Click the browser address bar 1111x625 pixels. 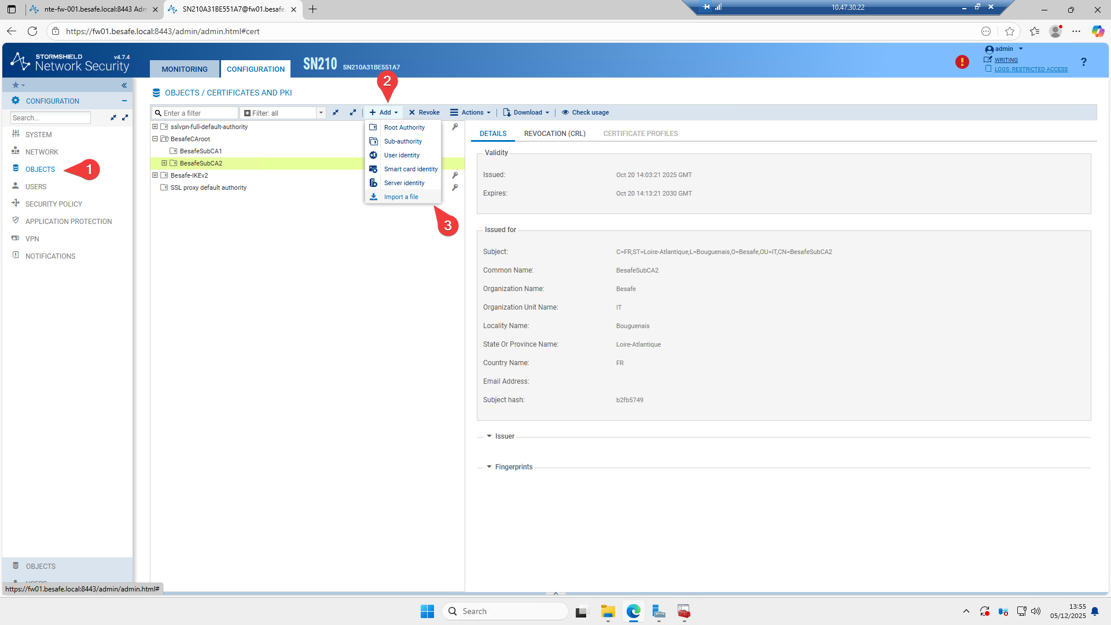(x=509, y=31)
